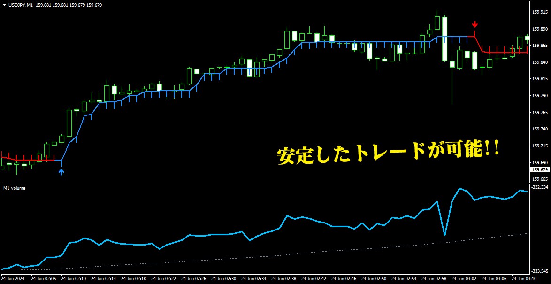Click the 24 Jun 2024 date label
This screenshot has height=284, width=551.
[x=13, y=278]
